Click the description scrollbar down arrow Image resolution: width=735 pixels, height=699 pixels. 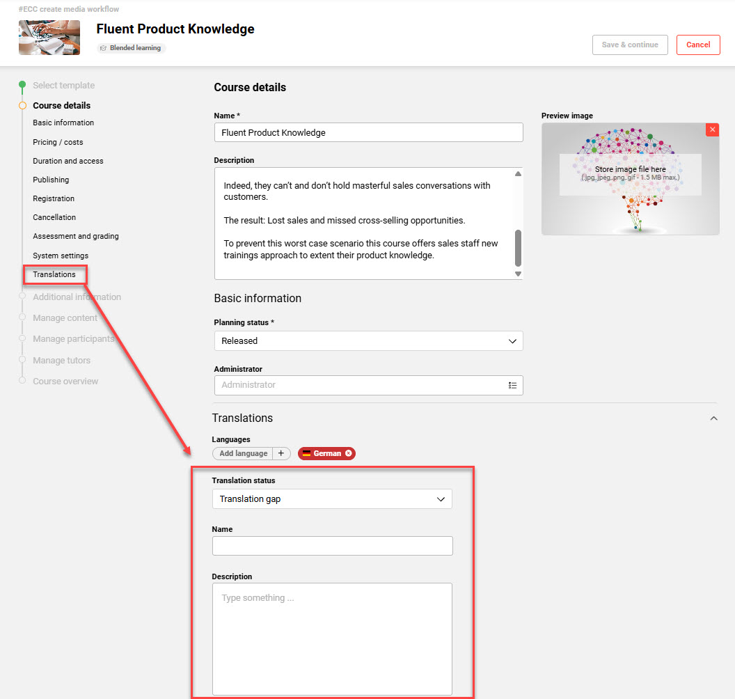pyautogui.click(x=518, y=274)
